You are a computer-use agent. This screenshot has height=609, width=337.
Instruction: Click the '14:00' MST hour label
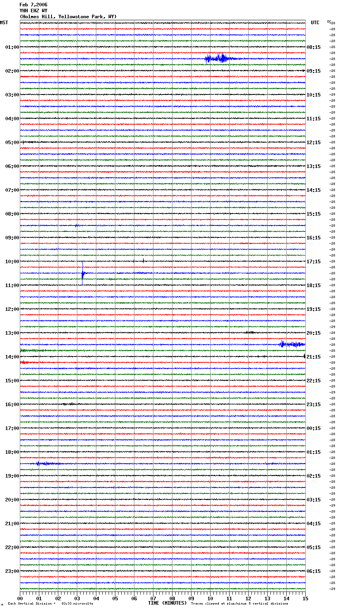tap(12, 357)
